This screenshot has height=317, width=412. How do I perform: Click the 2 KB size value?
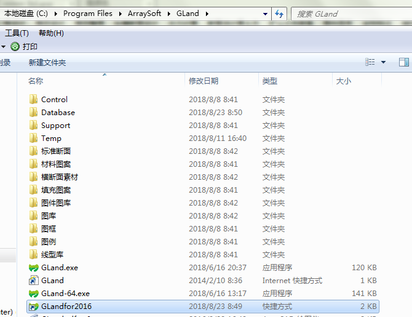[x=368, y=306]
